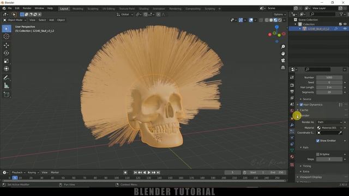349x196 pixels.
Task: Toggle Collection exclude checkbox in outliner
Action: point(340,24)
